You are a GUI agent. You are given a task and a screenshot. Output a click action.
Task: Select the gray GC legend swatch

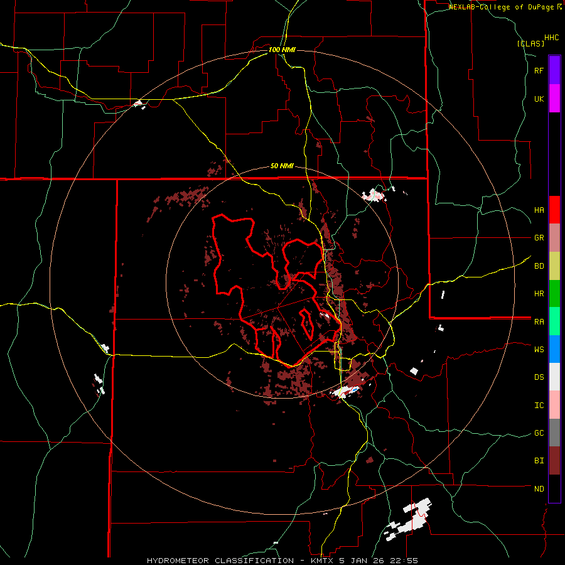554,433
